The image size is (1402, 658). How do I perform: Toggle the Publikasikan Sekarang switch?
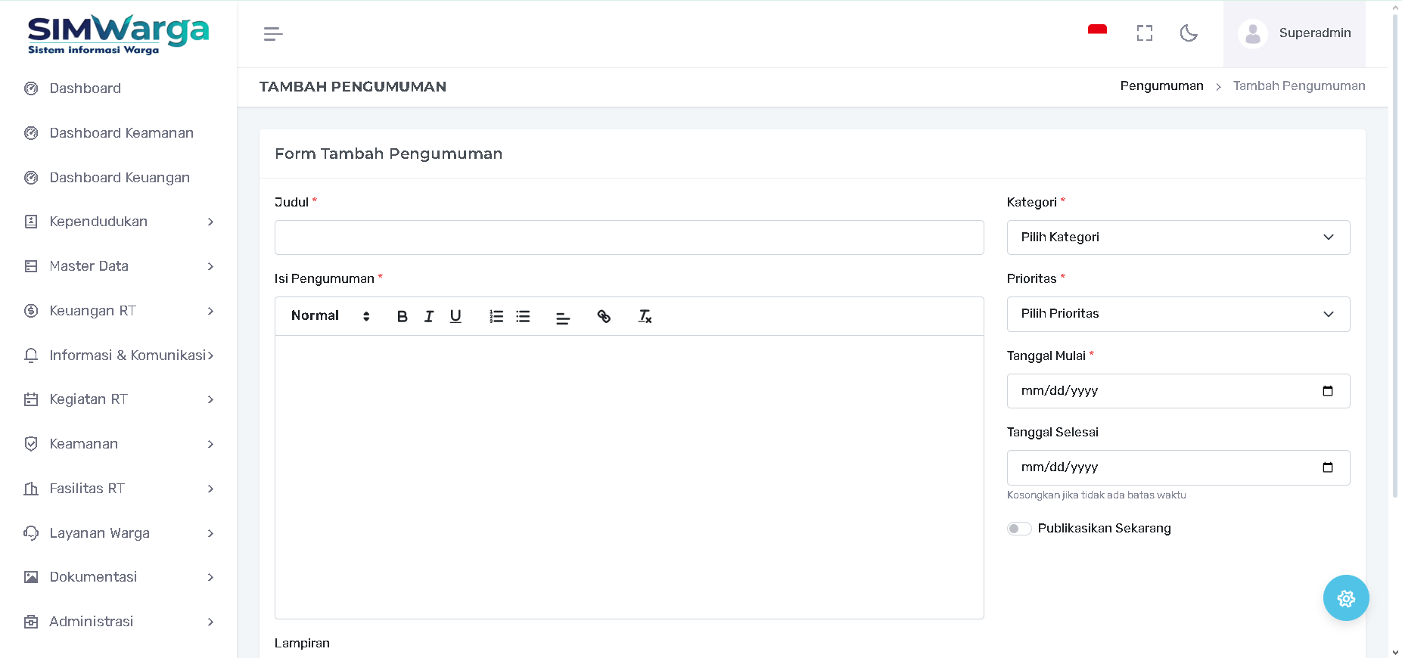1019,529
